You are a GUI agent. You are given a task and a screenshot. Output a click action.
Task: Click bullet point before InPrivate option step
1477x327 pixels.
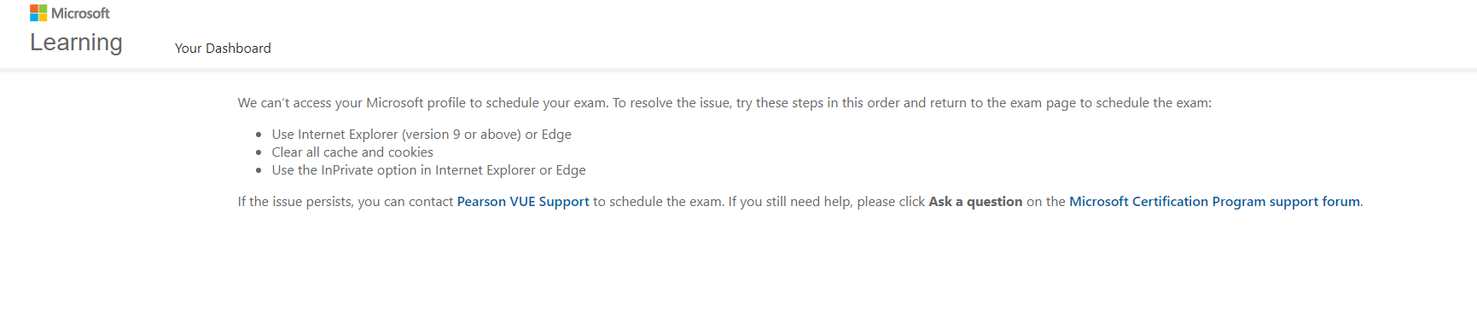pyautogui.click(x=259, y=170)
